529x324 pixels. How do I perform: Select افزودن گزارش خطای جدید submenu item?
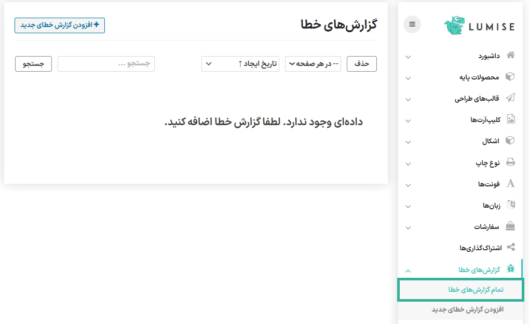pos(461,309)
